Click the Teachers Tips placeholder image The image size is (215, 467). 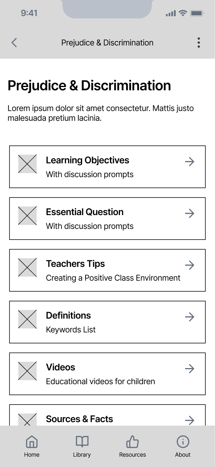(27, 268)
